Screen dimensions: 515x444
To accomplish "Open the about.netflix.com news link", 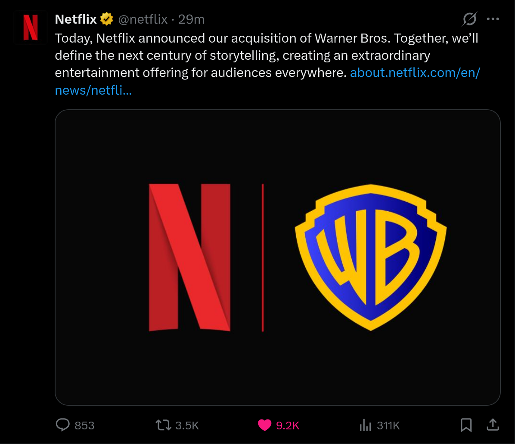I will point(415,73).
